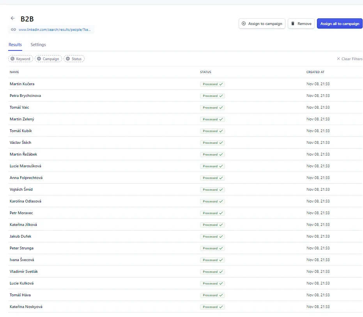
Task: Click the checkmark in Peter Strunga's status
Action: [x=221, y=248]
